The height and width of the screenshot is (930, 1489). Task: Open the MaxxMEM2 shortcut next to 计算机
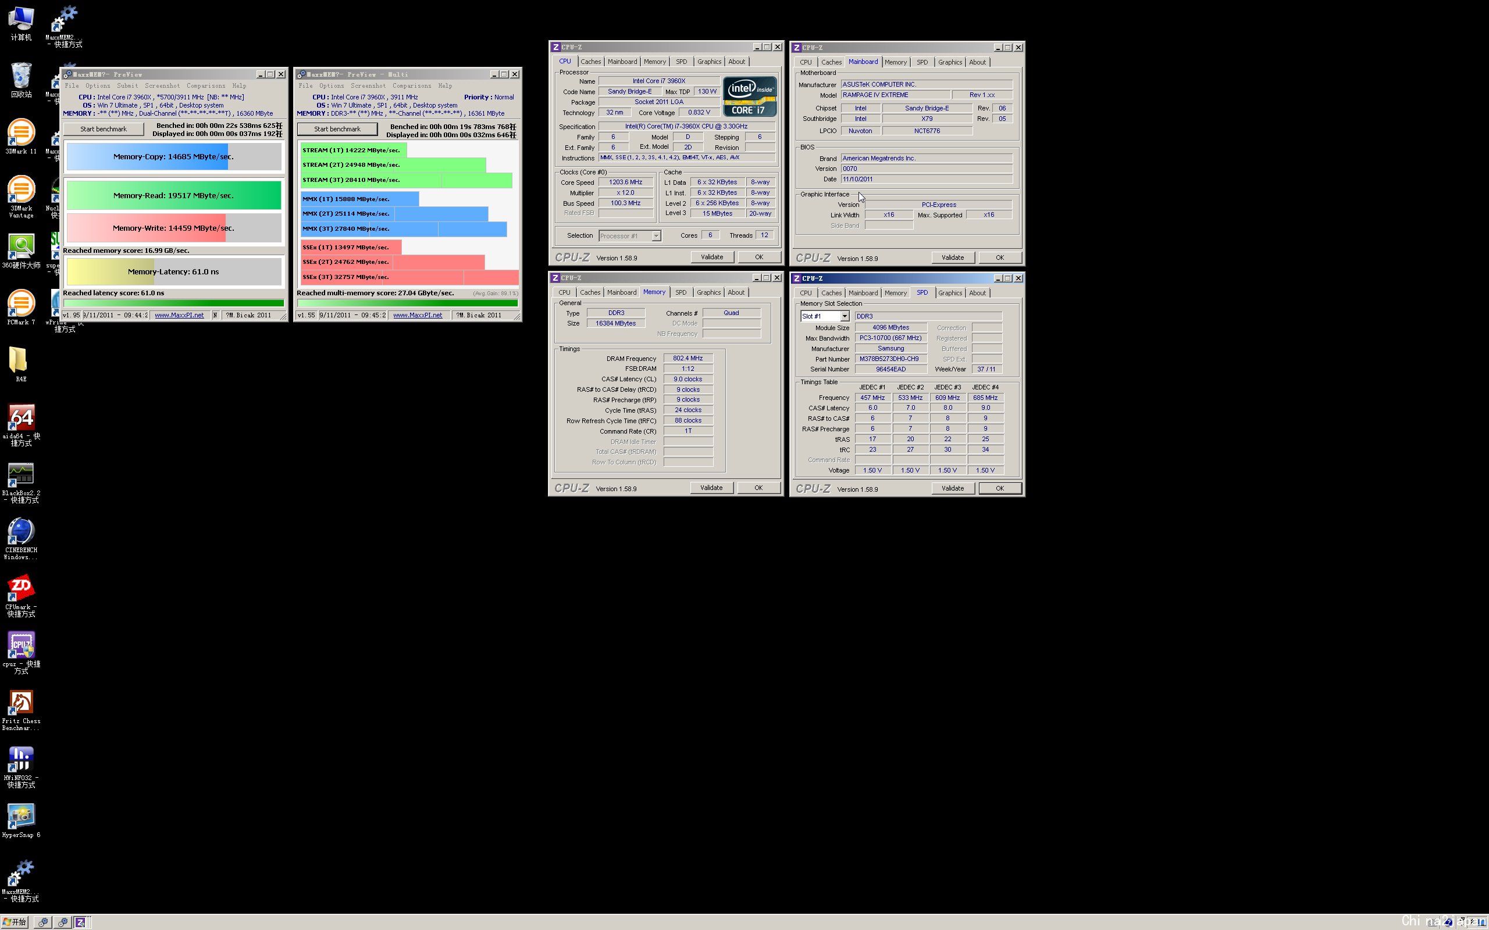click(64, 27)
